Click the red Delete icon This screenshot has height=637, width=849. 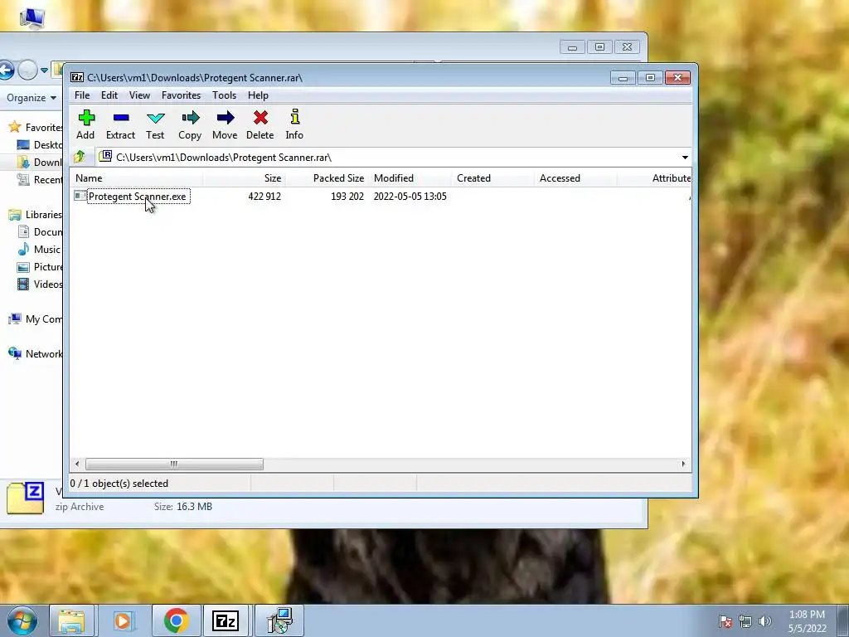[260, 125]
